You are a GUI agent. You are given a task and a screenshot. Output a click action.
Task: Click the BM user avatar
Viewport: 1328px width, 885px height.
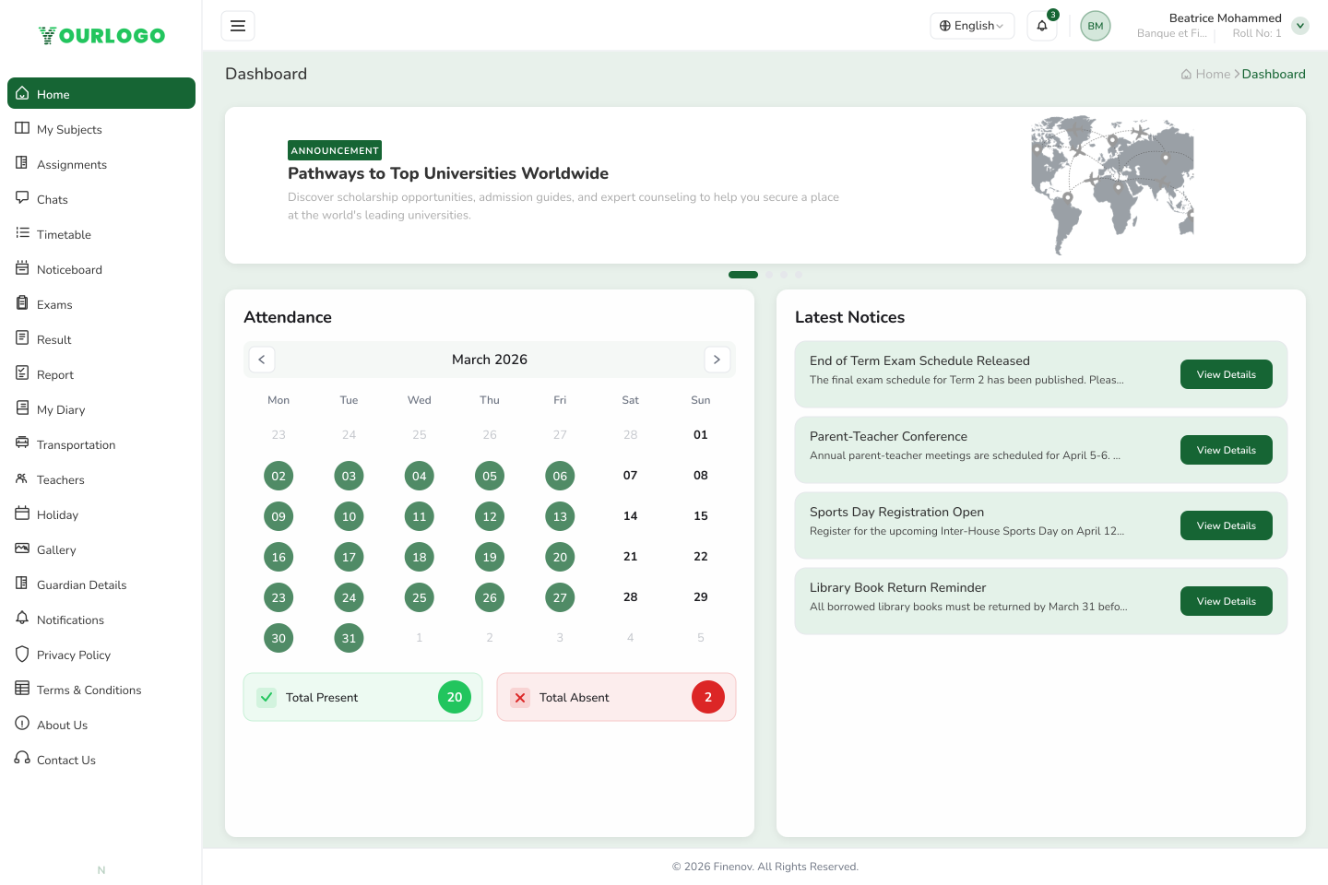[1096, 26]
